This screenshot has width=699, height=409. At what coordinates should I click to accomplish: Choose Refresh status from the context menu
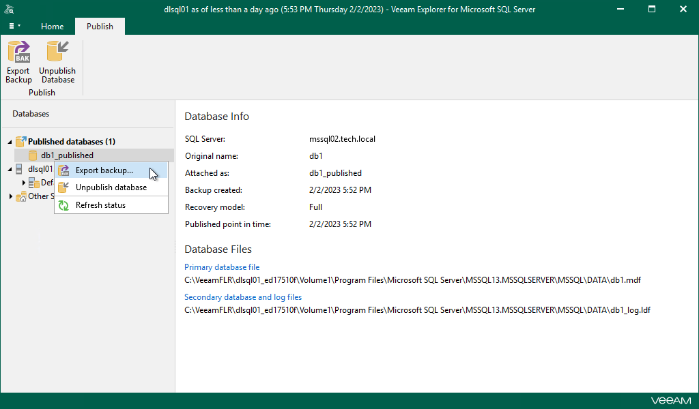tap(100, 205)
